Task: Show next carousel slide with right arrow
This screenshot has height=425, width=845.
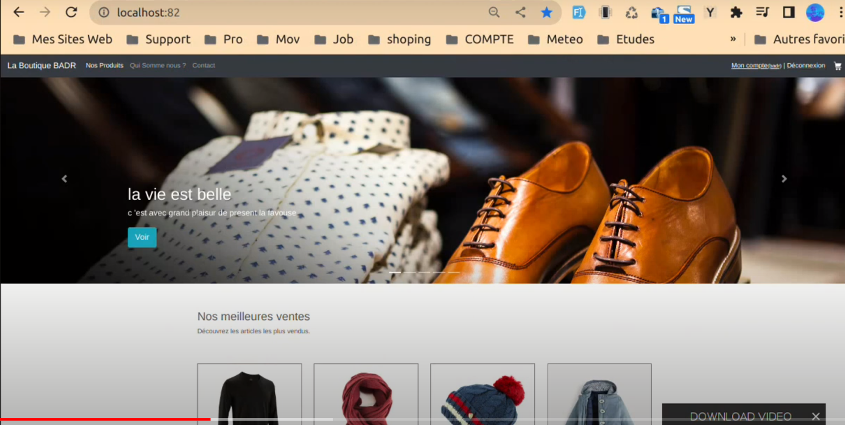Action: click(784, 179)
